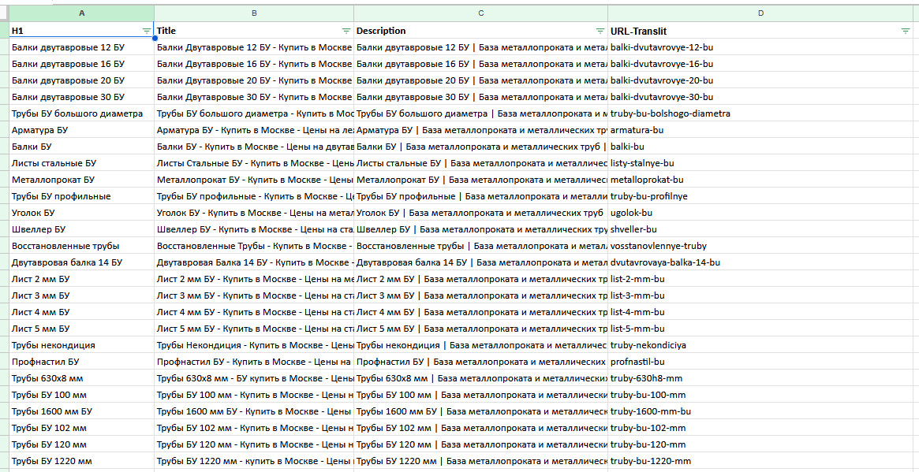
Task: Click the column C header letter
Action: (480, 13)
